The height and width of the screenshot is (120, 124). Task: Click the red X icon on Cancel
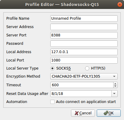(77, 113)
